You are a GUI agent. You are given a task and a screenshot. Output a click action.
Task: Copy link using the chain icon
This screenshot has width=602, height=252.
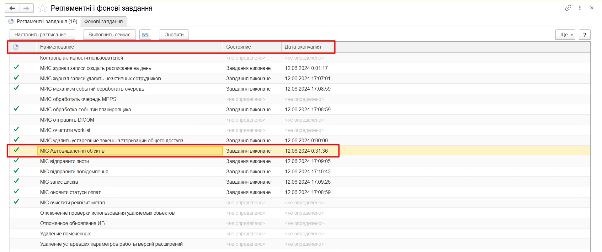click(x=568, y=8)
